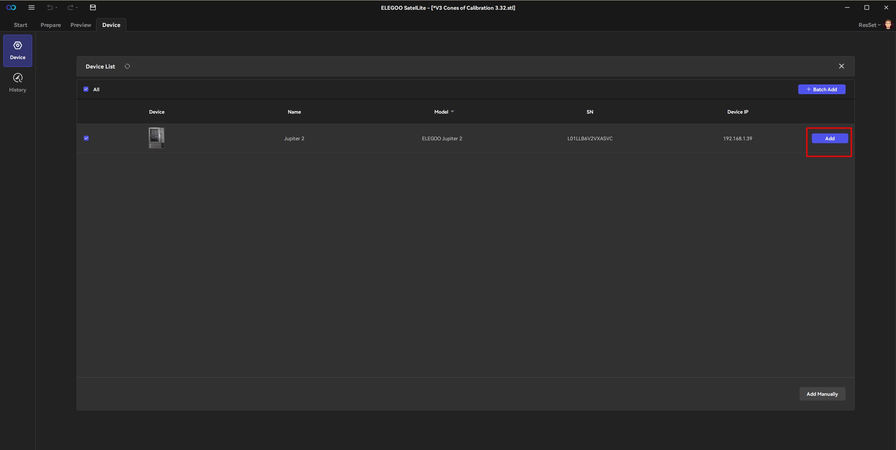The height and width of the screenshot is (450, 896).
Task: Click the Batch Add button
Action: [x=822, y=89]
